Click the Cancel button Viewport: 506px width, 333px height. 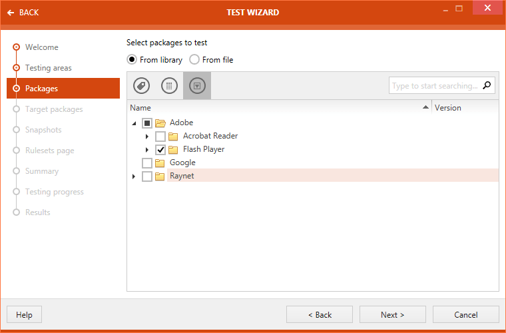click(466, 314)
